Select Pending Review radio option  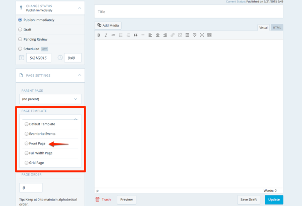click(20, 39)
